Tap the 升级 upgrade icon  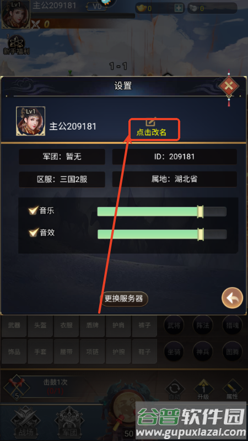click(x=203, y=389)
